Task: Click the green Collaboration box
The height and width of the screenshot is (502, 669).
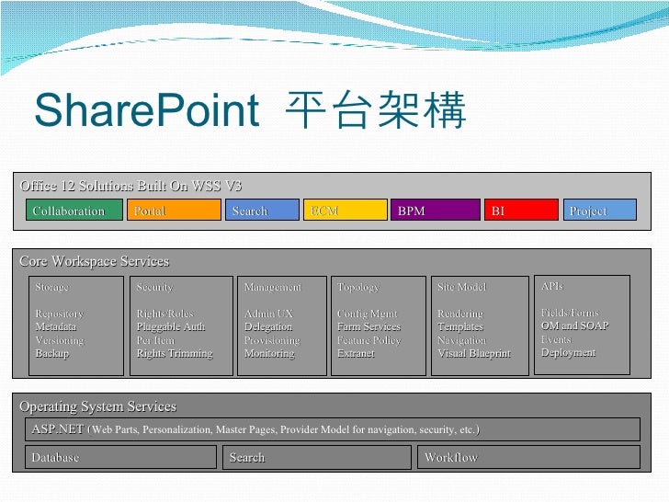Action: point(74,210)
